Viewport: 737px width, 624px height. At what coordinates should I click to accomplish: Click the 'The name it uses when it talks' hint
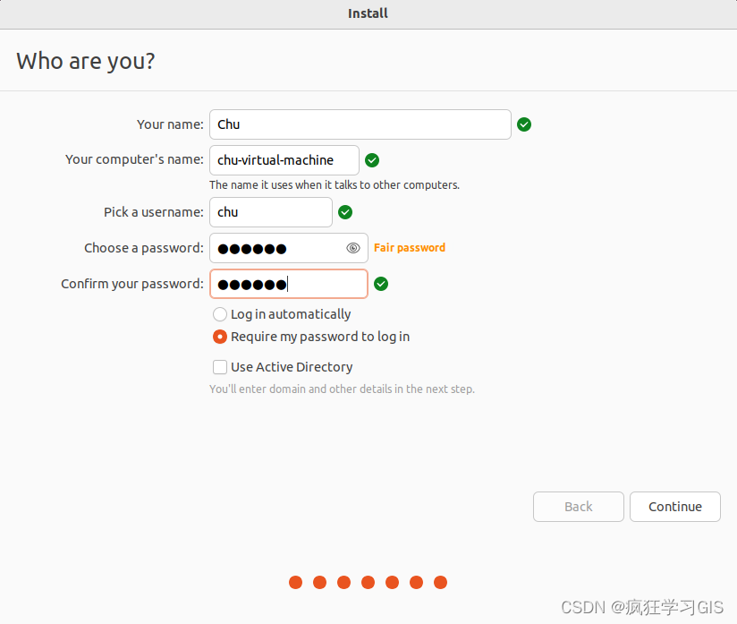[x=335, y=185]
